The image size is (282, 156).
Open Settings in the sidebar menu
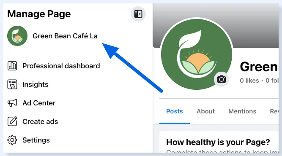click(x=36, y=140)
